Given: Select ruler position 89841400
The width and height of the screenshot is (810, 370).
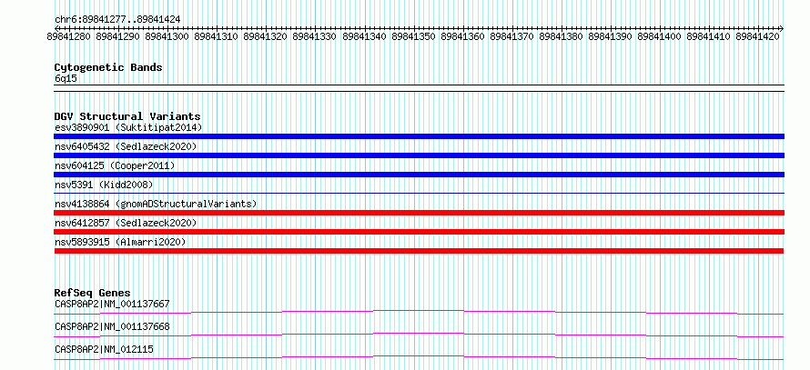Looking at the screenshot, I should click(659, 36).
